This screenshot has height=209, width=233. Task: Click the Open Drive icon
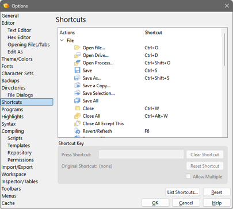pyautogui.click(x=77, y=55)
